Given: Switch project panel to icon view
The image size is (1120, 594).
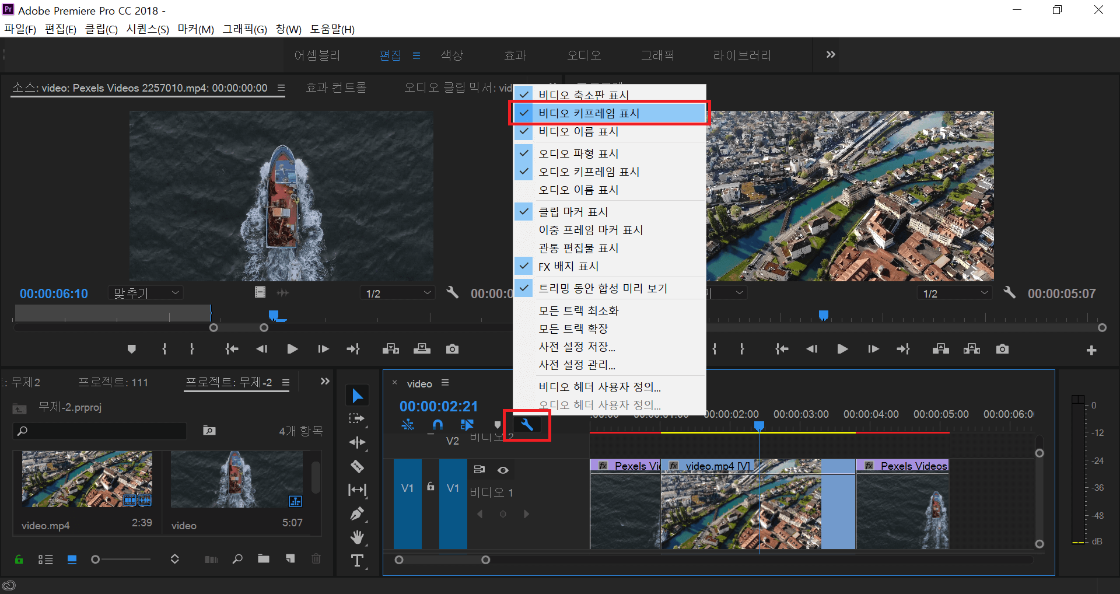Looking at the screenshot, I should 72,560.
